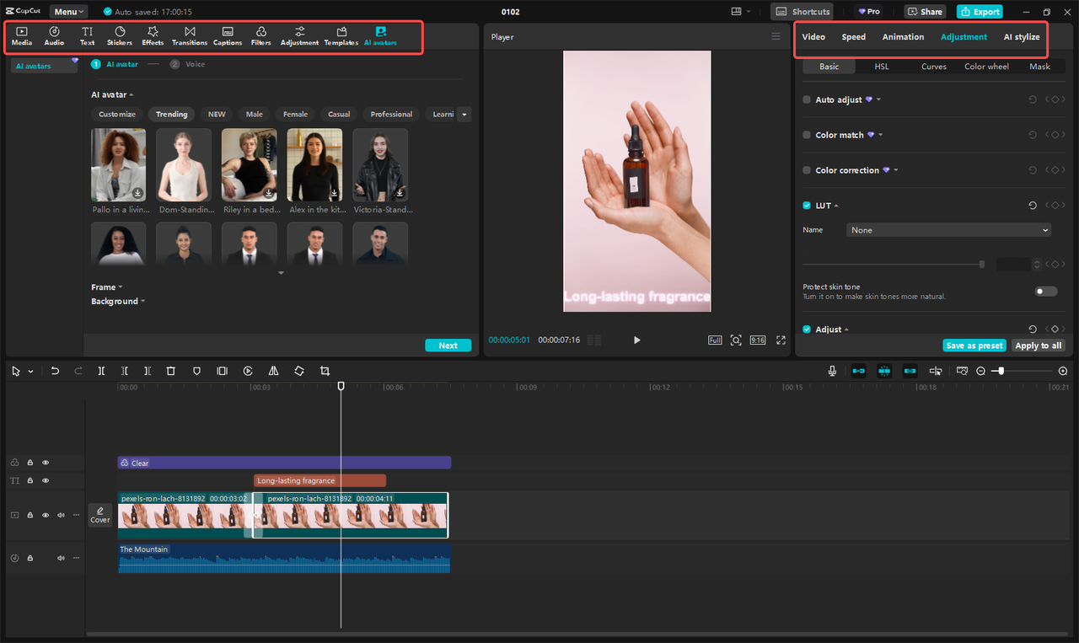The image size is (1079, 643).
Task: Lock the The Mountain audio track
Action: [30, 558]
